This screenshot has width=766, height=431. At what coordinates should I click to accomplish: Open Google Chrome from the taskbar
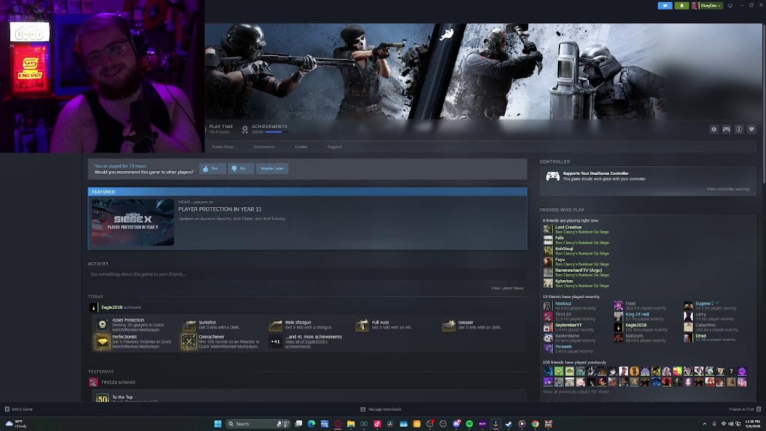[x=535, y=424]
